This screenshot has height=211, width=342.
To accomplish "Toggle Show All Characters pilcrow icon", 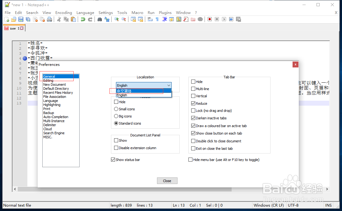I will [x=157, y=19].
